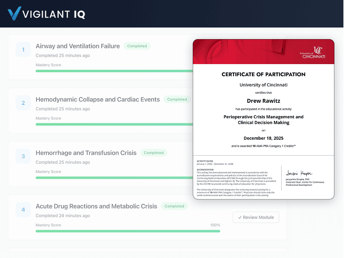Select the number badge on Airway module
346x258 pixels.
[23, 49]
